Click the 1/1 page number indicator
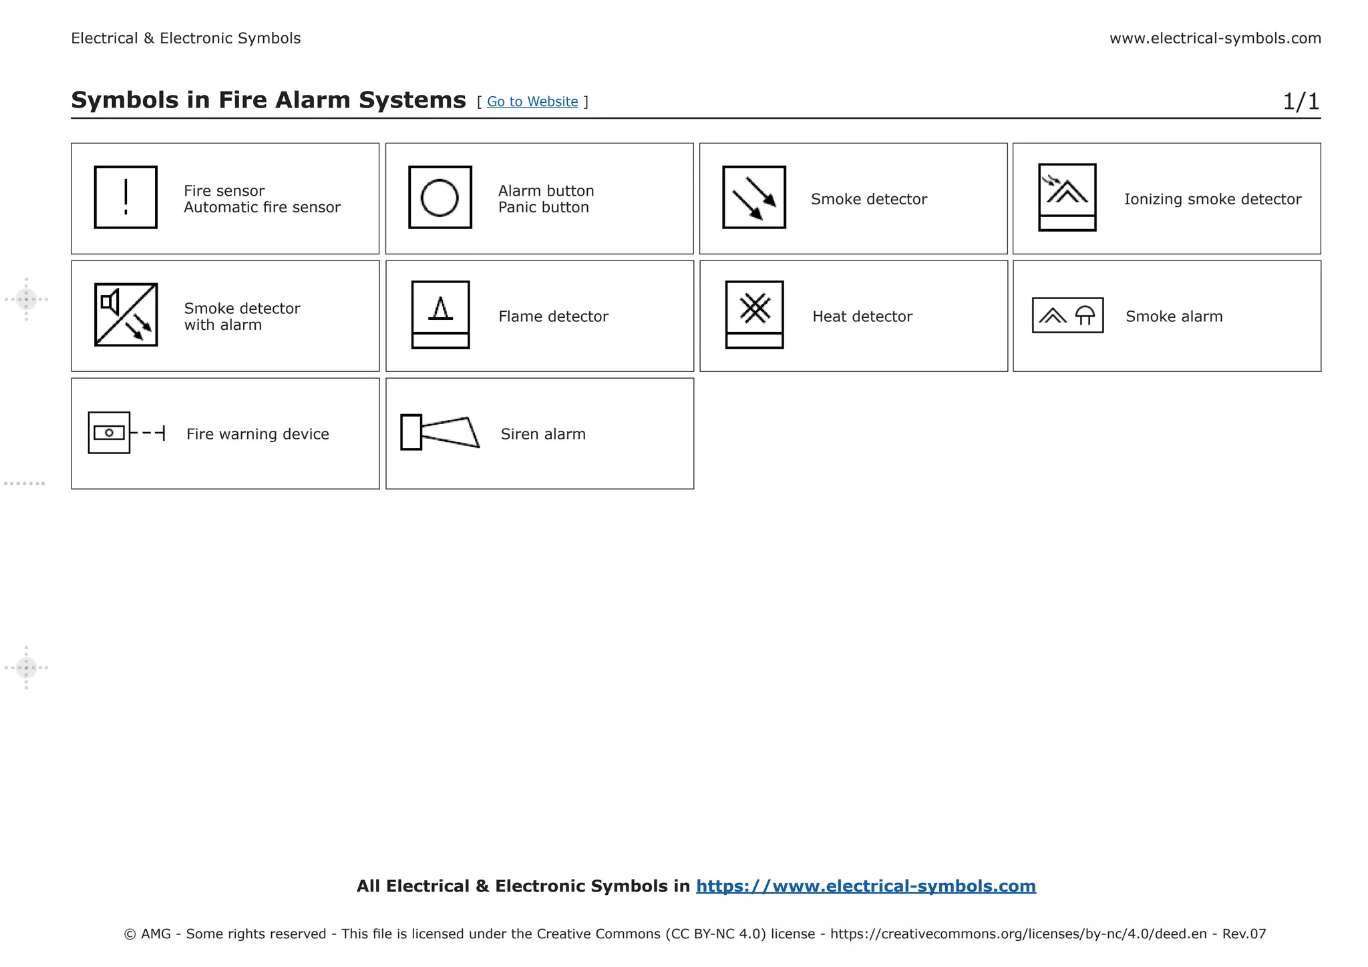1368x967 pixels. 1301,102
